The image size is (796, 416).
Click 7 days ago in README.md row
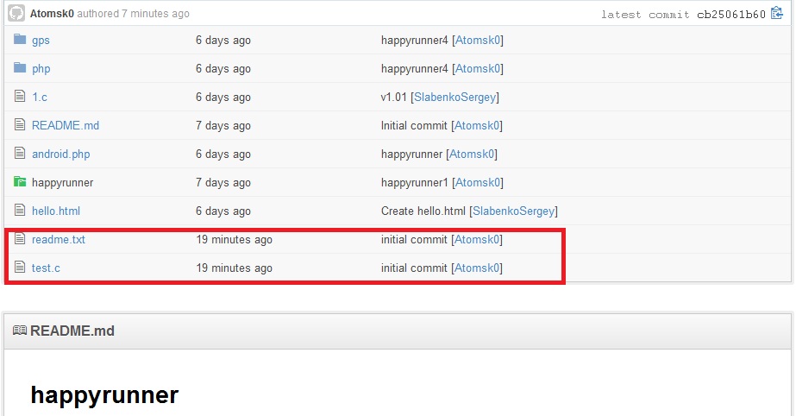coord(223,126)
